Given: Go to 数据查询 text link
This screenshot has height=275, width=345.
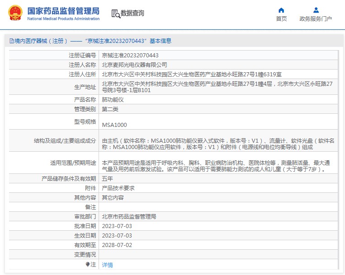Looking at the screenshot, I should 132,13.
